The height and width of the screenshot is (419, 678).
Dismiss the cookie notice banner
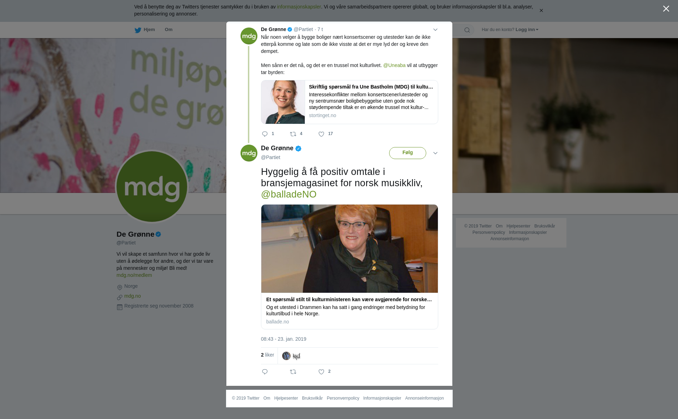(541, 11)
